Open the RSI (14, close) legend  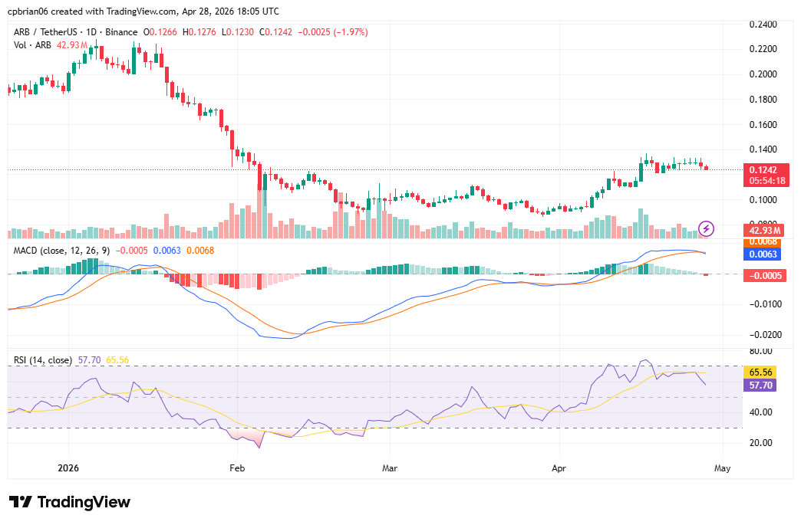click(x=43, y=359)
